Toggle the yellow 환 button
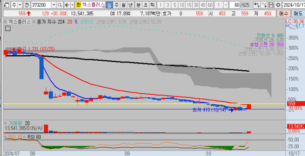This screenshot has width=305, height=156. (x=78, y=5)
